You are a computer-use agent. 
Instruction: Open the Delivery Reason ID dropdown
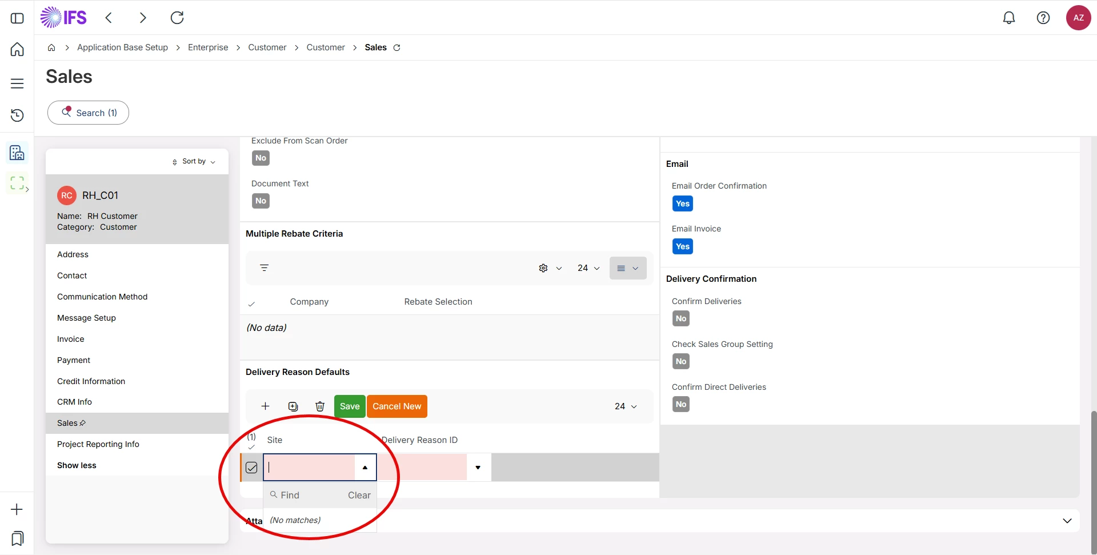point(478,468)
